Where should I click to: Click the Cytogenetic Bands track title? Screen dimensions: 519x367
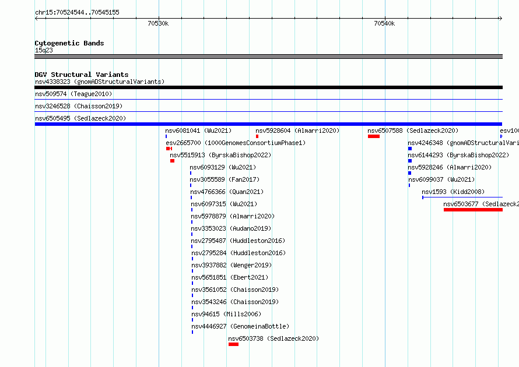coord(69,43)
